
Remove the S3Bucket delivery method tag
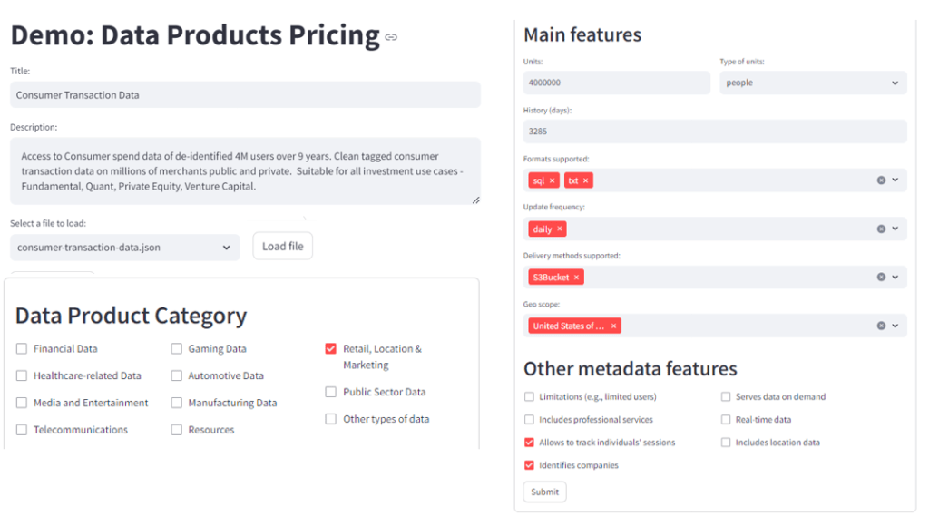click(x=576, y=278)
